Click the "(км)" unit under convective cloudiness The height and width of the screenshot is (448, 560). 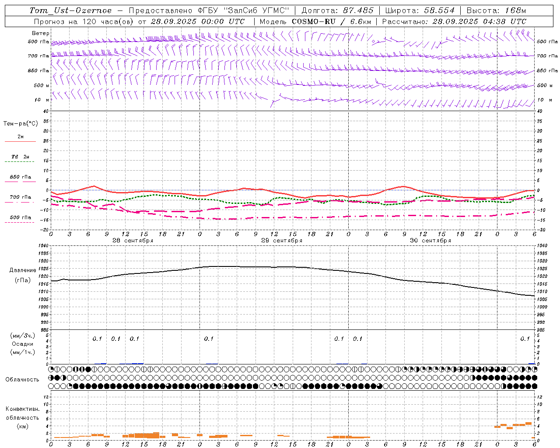(x=22, y=426)
